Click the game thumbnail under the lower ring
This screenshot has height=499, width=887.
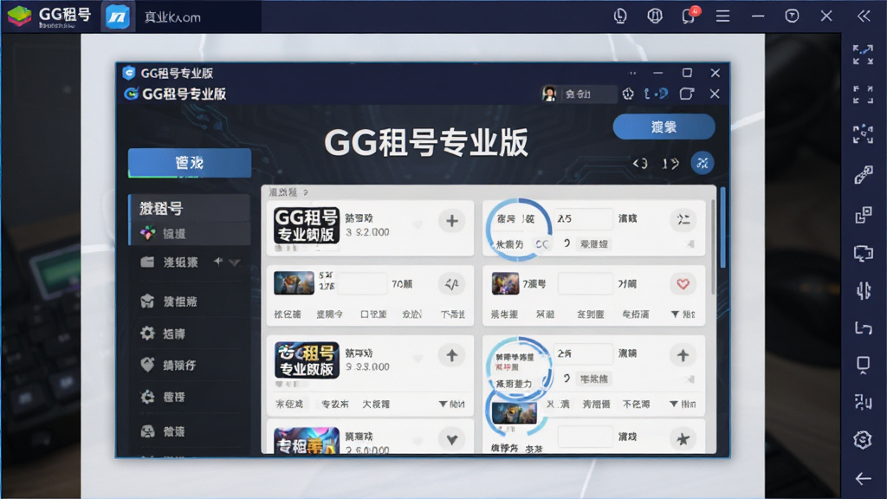tap(514, 413)
